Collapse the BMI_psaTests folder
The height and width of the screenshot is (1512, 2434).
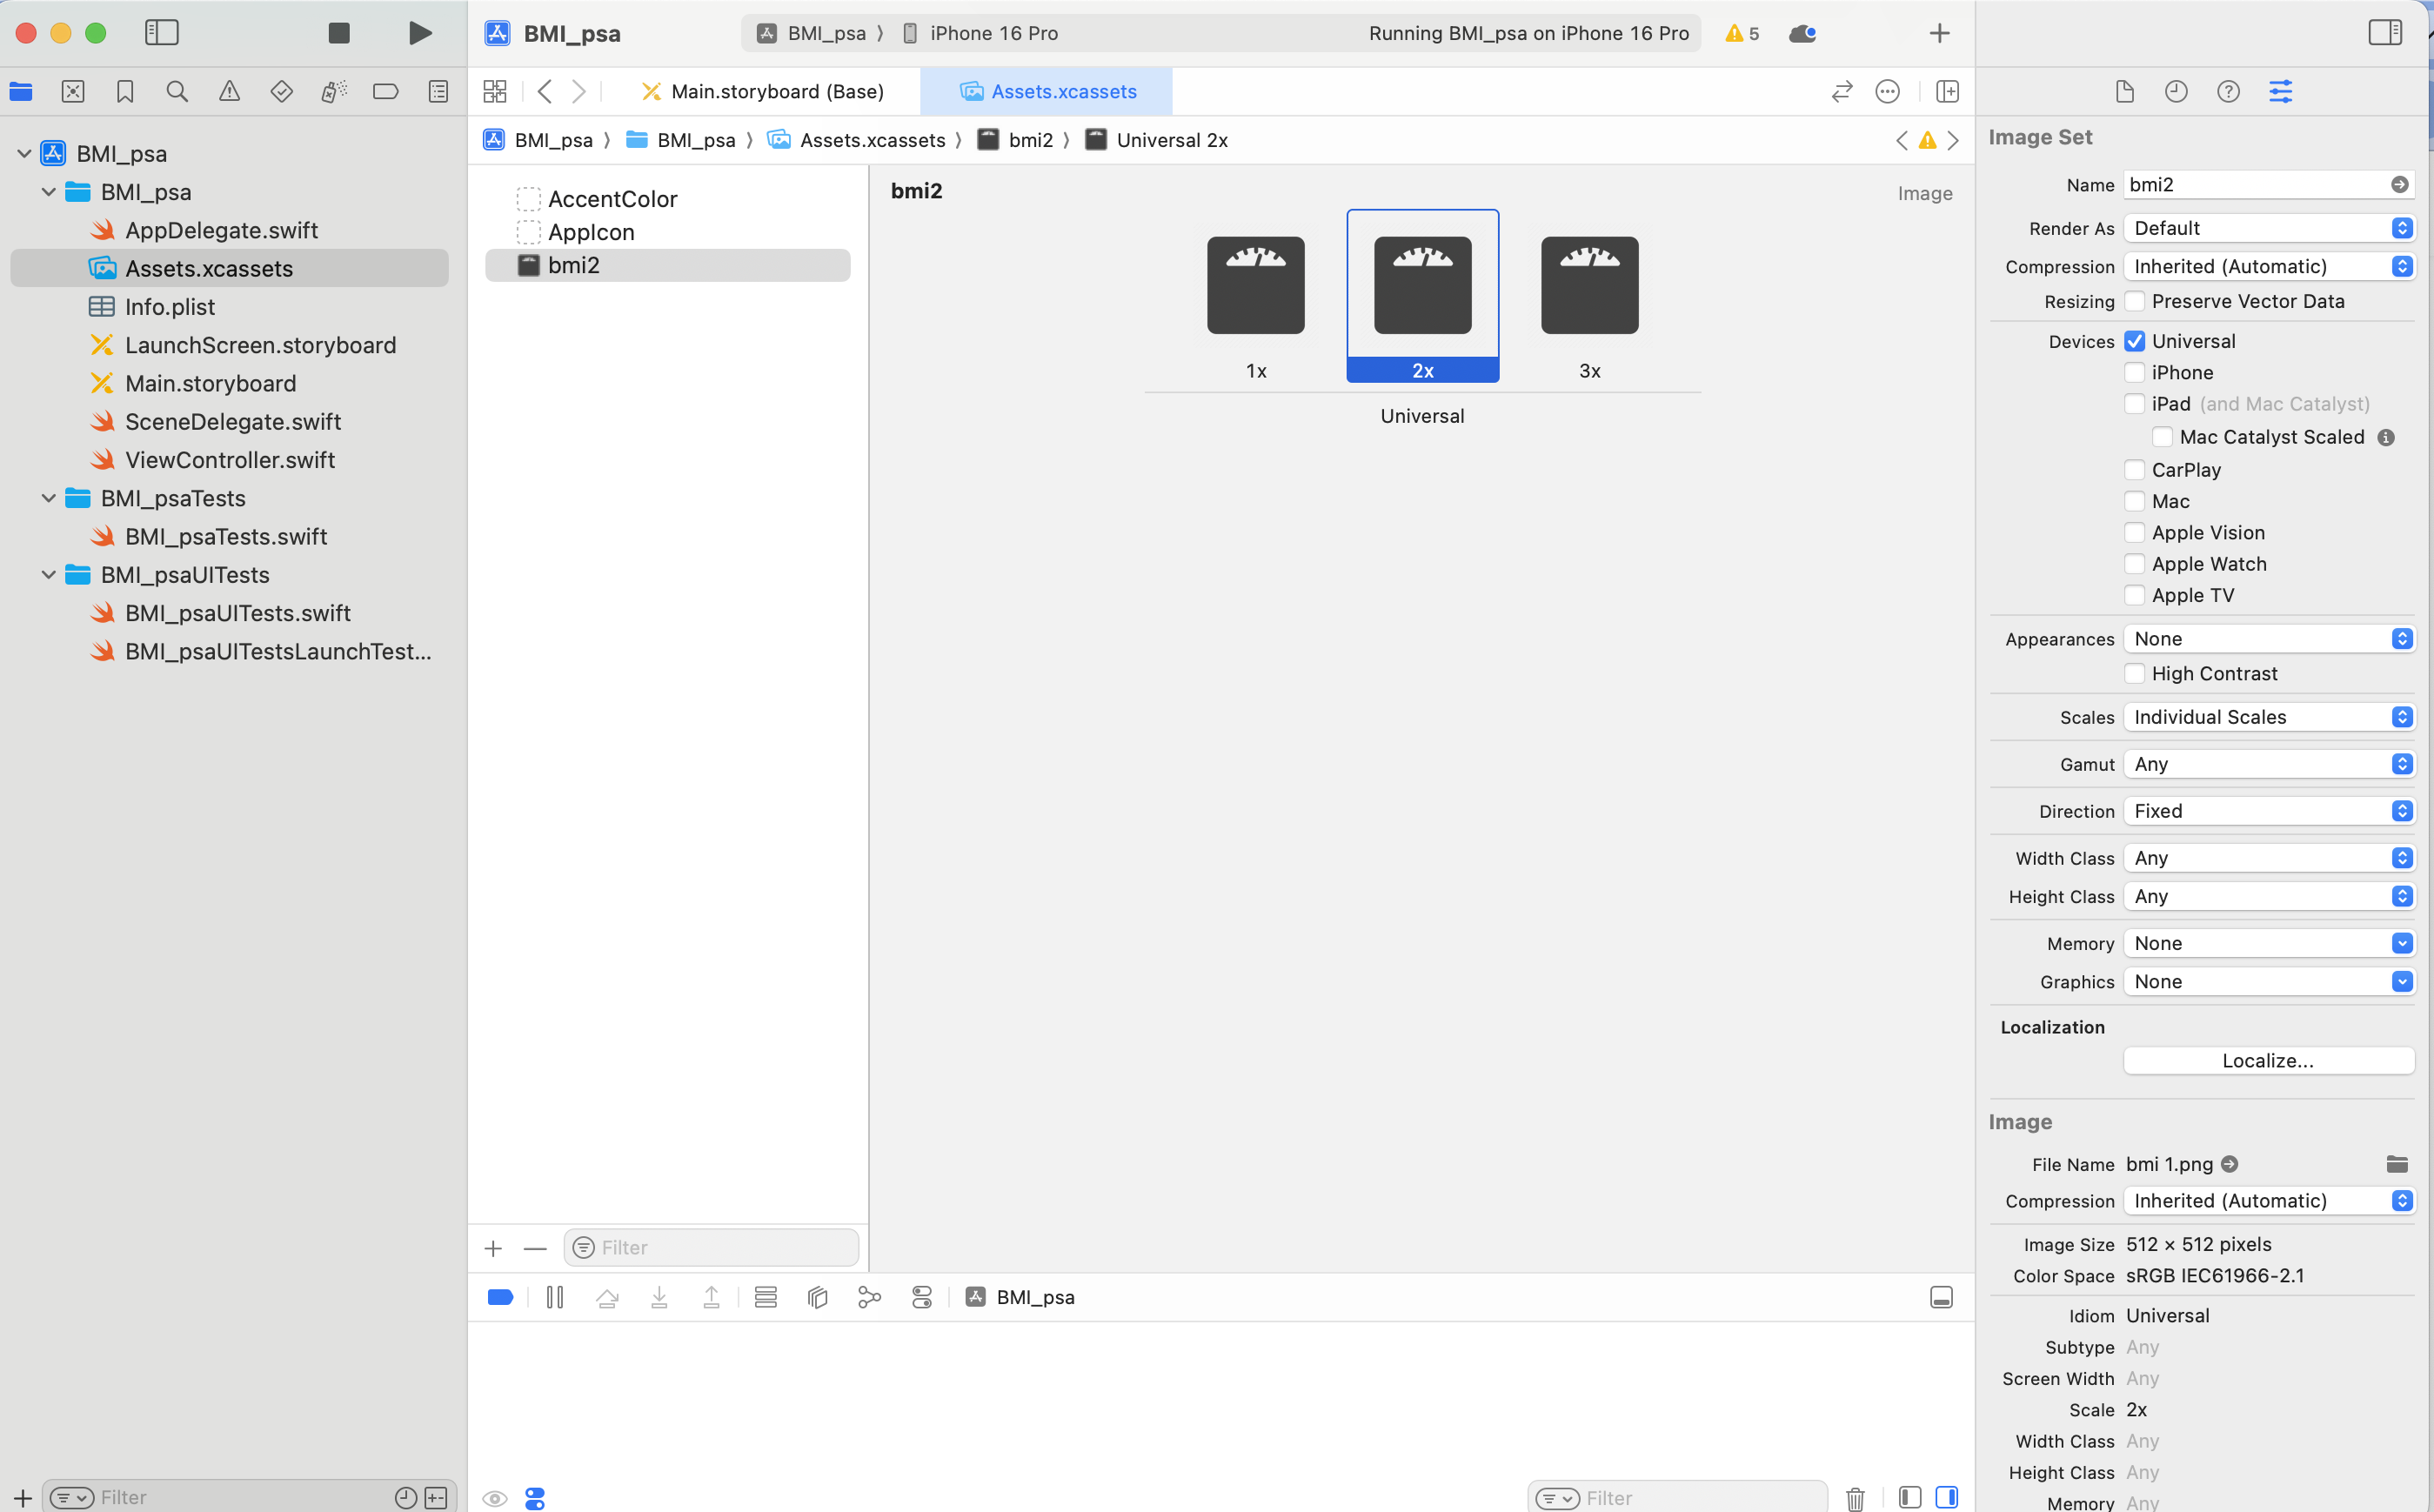[48, 498]
